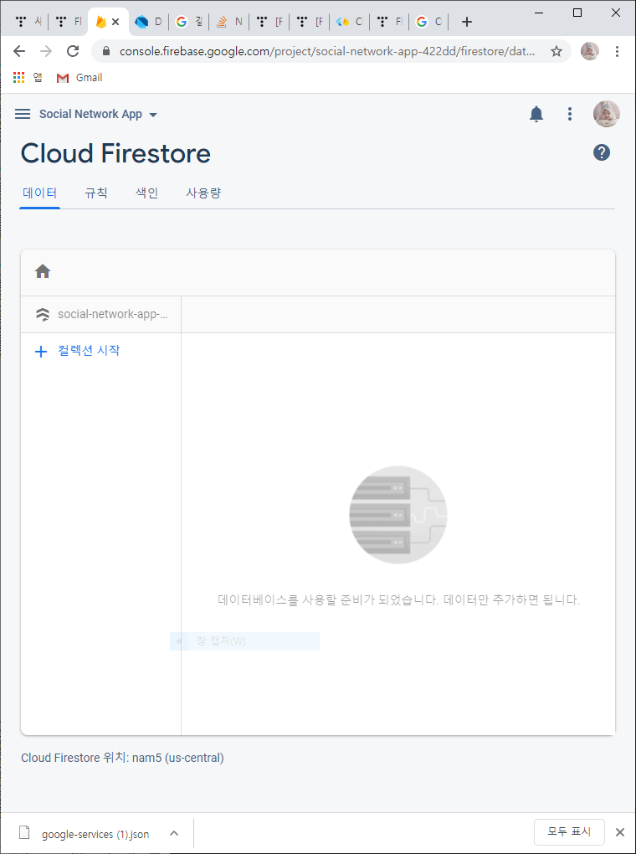Open the notifications bell
Screen dimensions: 636x854
[x=536, y=114]
